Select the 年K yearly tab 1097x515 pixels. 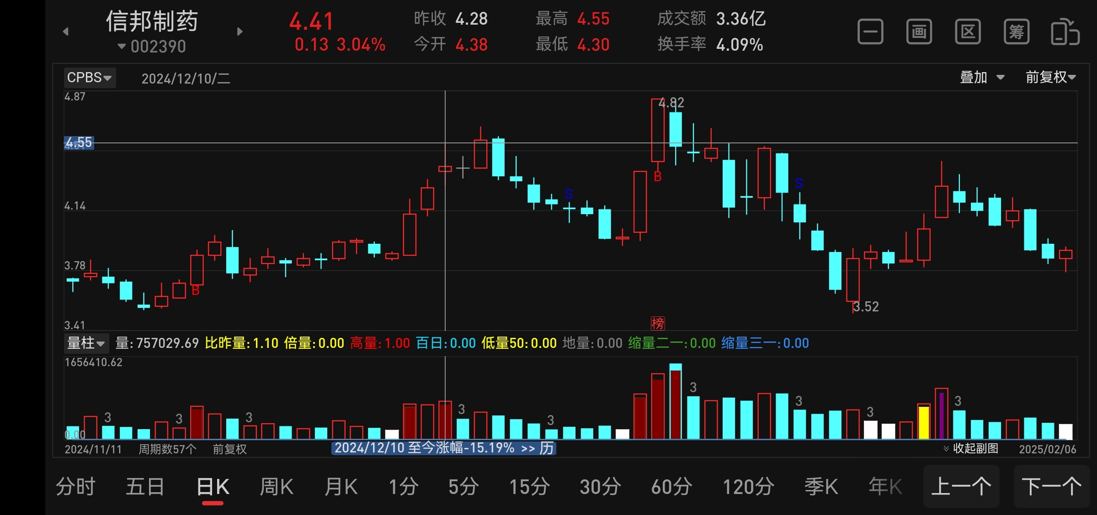pyautogui.click(x=885, y=487)
